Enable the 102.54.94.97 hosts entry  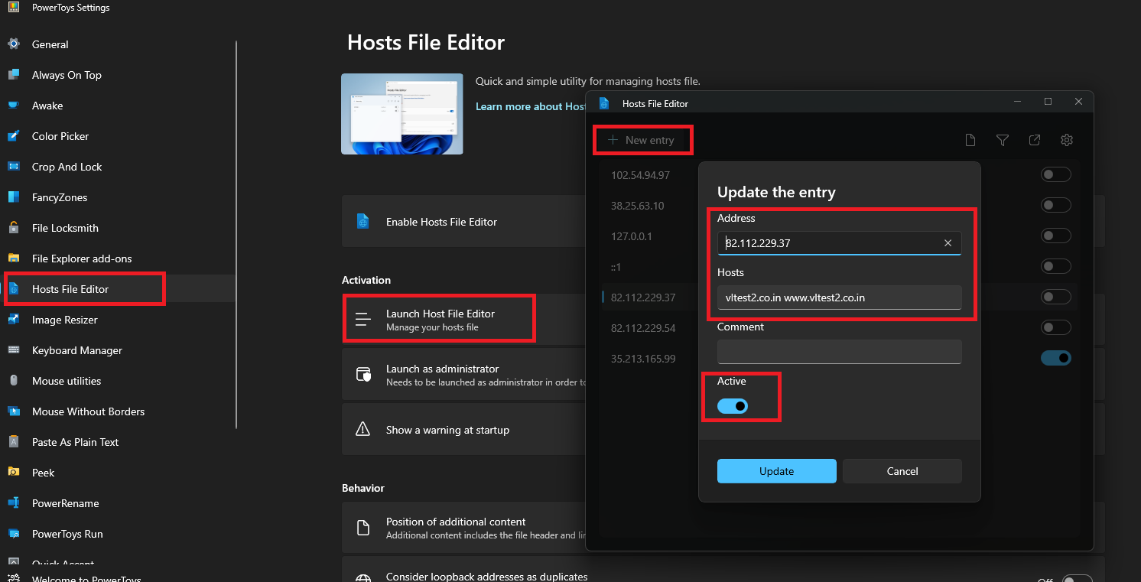pyautogui.click(x=1055, y=175)
